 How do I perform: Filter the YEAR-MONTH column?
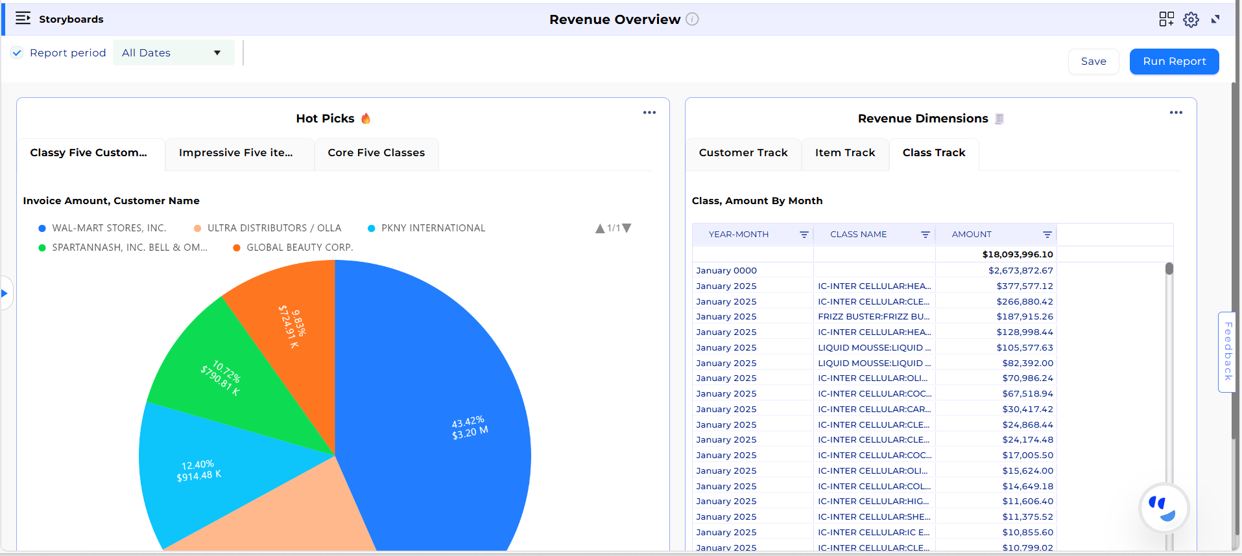[804, 235]
